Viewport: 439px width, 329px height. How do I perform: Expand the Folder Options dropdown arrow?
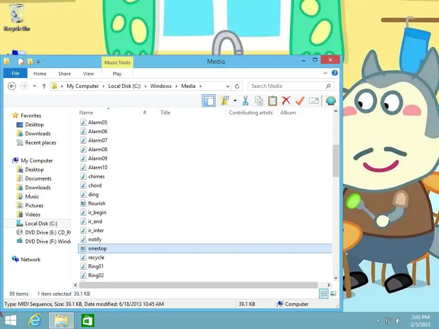[235, 101]
